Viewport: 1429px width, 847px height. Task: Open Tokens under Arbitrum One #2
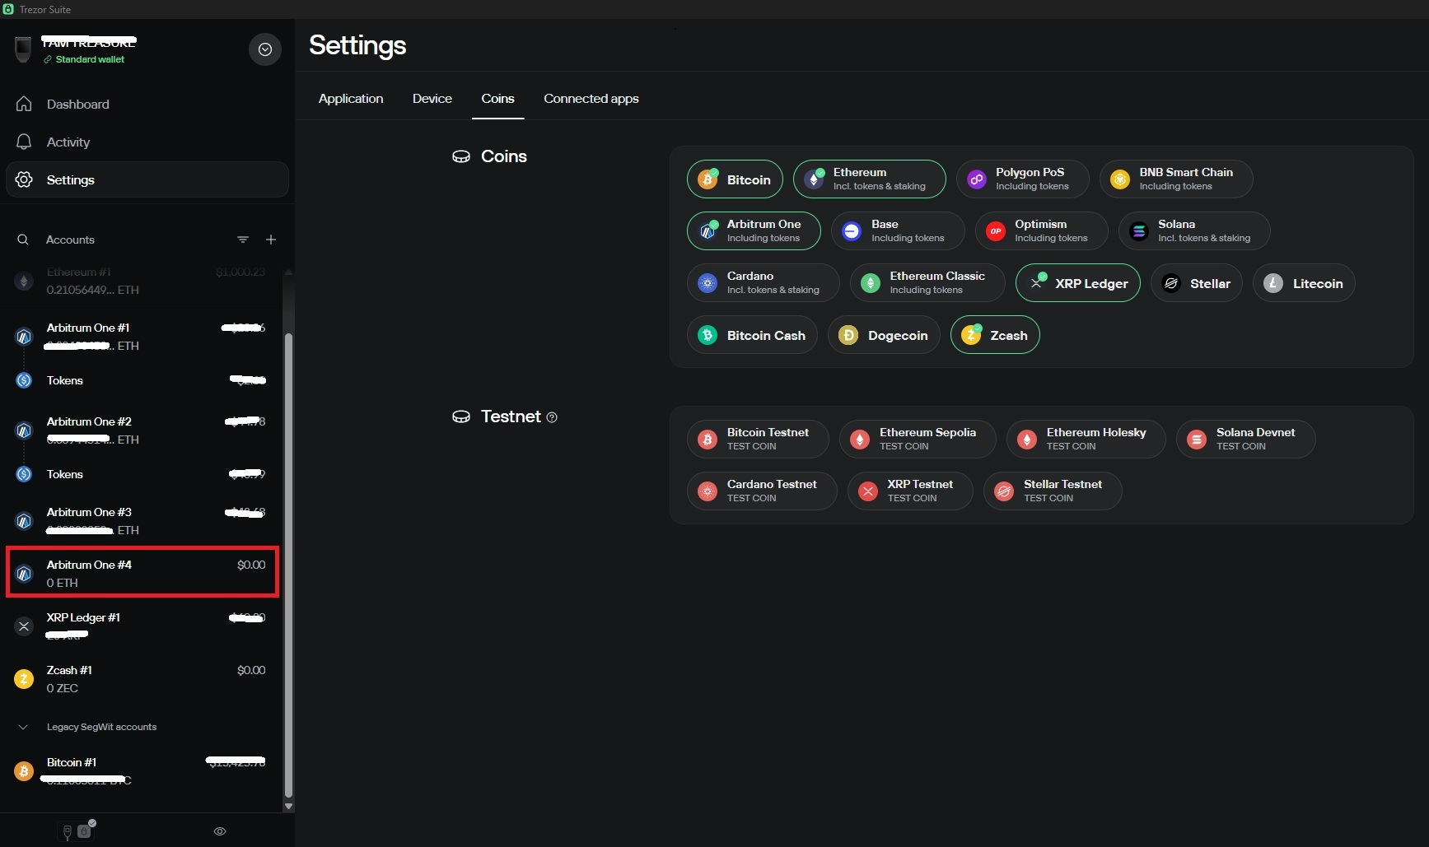tap(142, 474)
